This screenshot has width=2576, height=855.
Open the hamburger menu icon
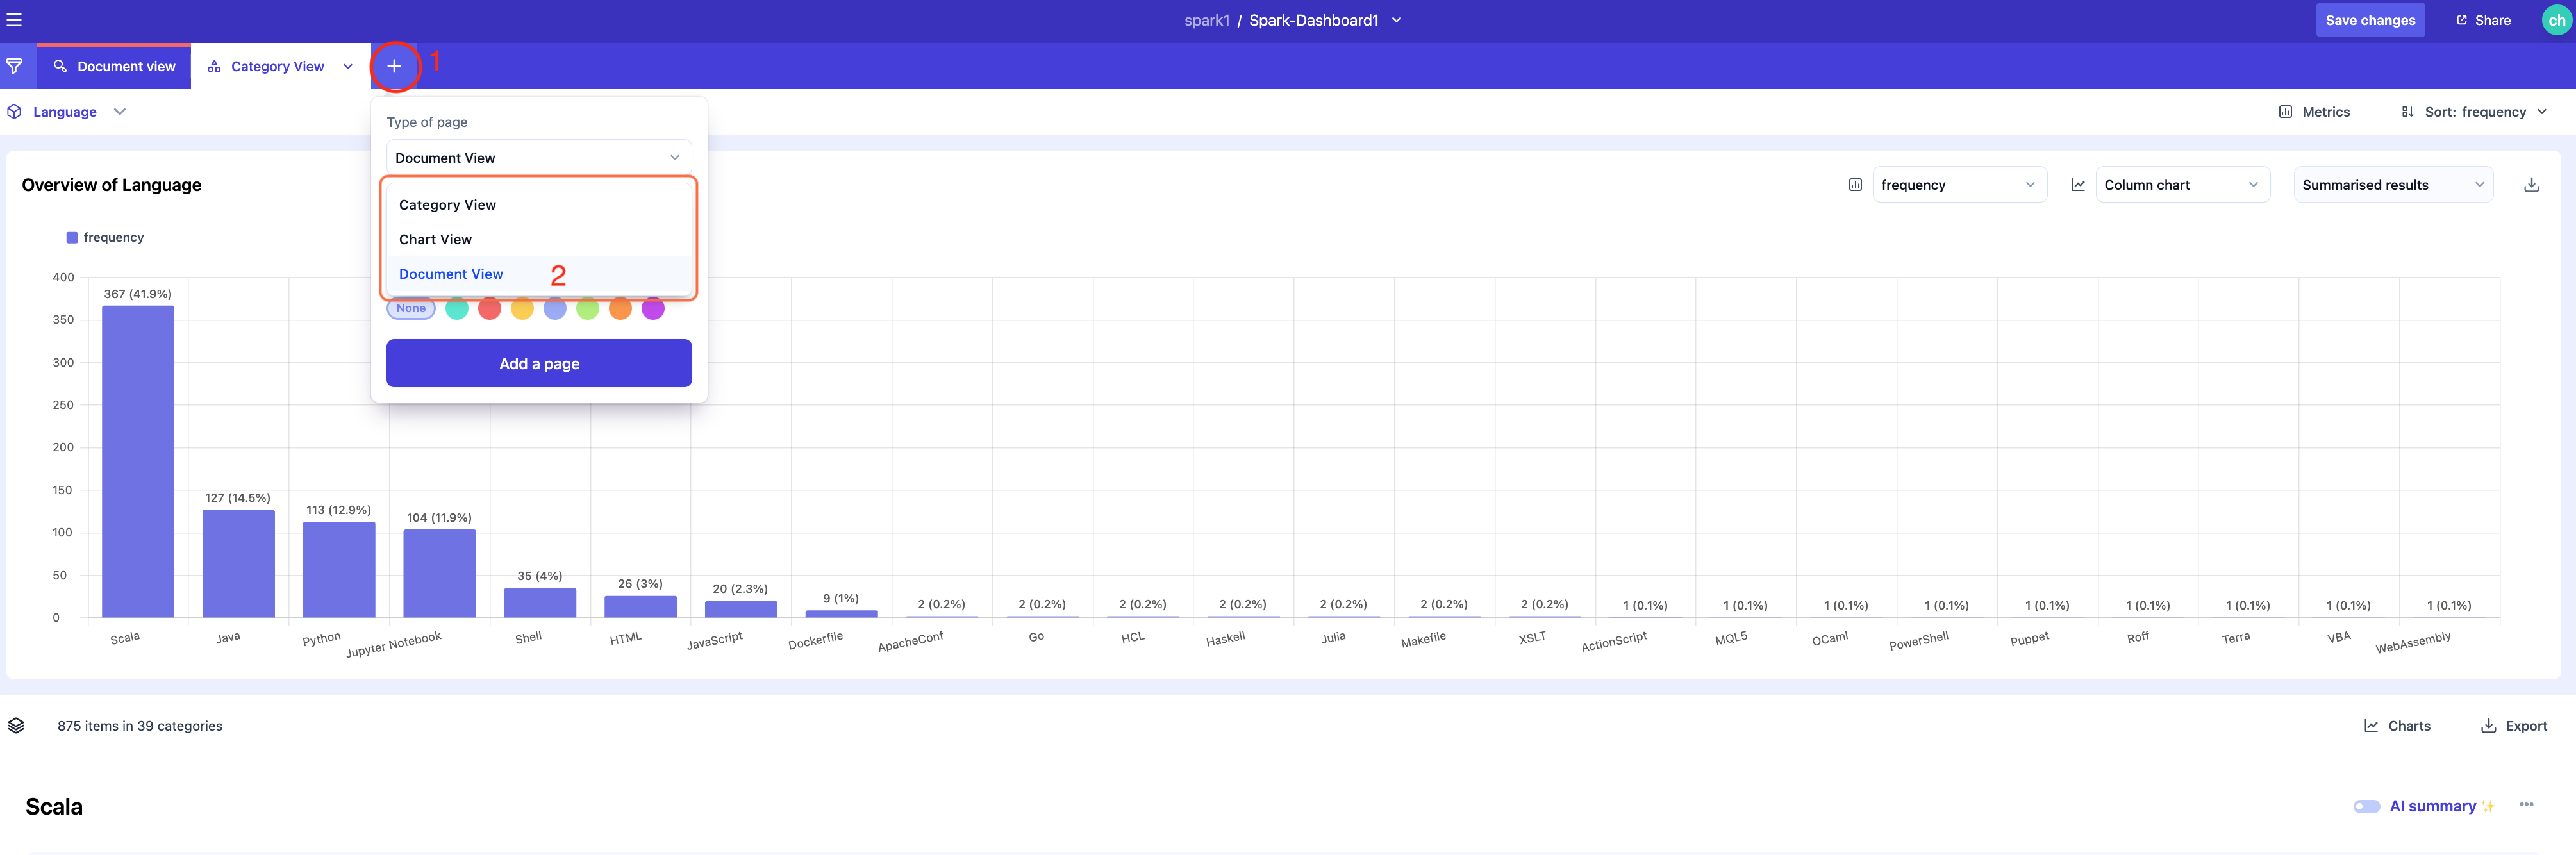[14, 20]
